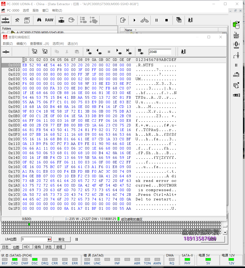Screen dimensions: 245x268
Task: Go to previous sector button
Action: (x=99, y=51)
